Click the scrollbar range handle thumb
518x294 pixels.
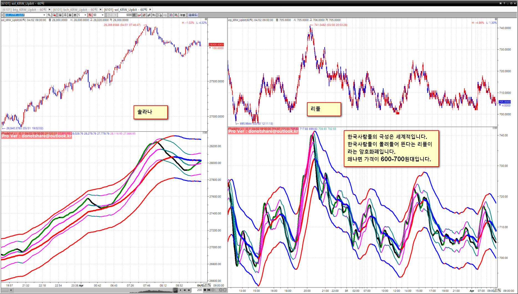pos(175,290)
